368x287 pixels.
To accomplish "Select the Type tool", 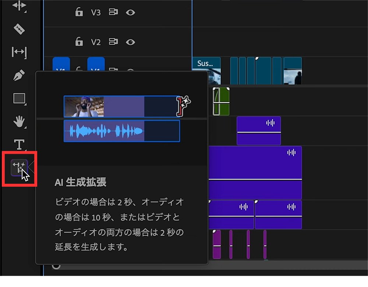I will click(19, 144).
